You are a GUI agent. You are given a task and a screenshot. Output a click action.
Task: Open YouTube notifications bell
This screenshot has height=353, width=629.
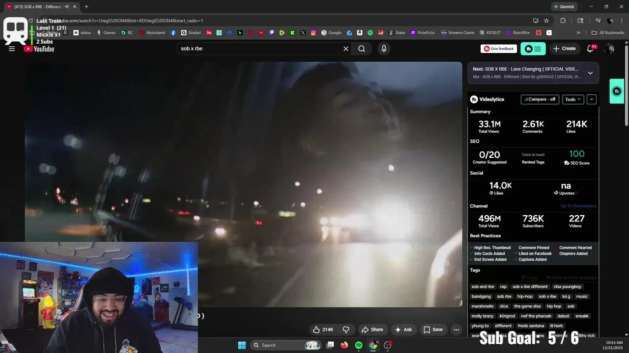click(x=591, y=49)
